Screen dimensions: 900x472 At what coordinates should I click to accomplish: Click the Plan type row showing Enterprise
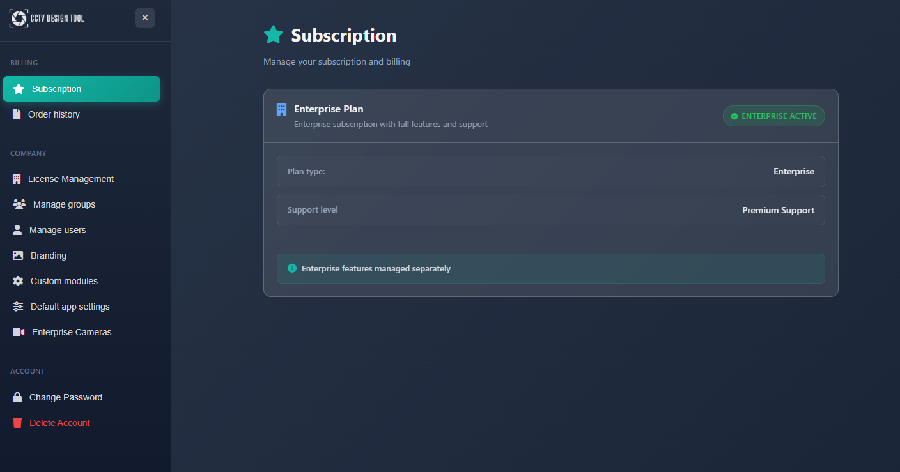[551, 171]
